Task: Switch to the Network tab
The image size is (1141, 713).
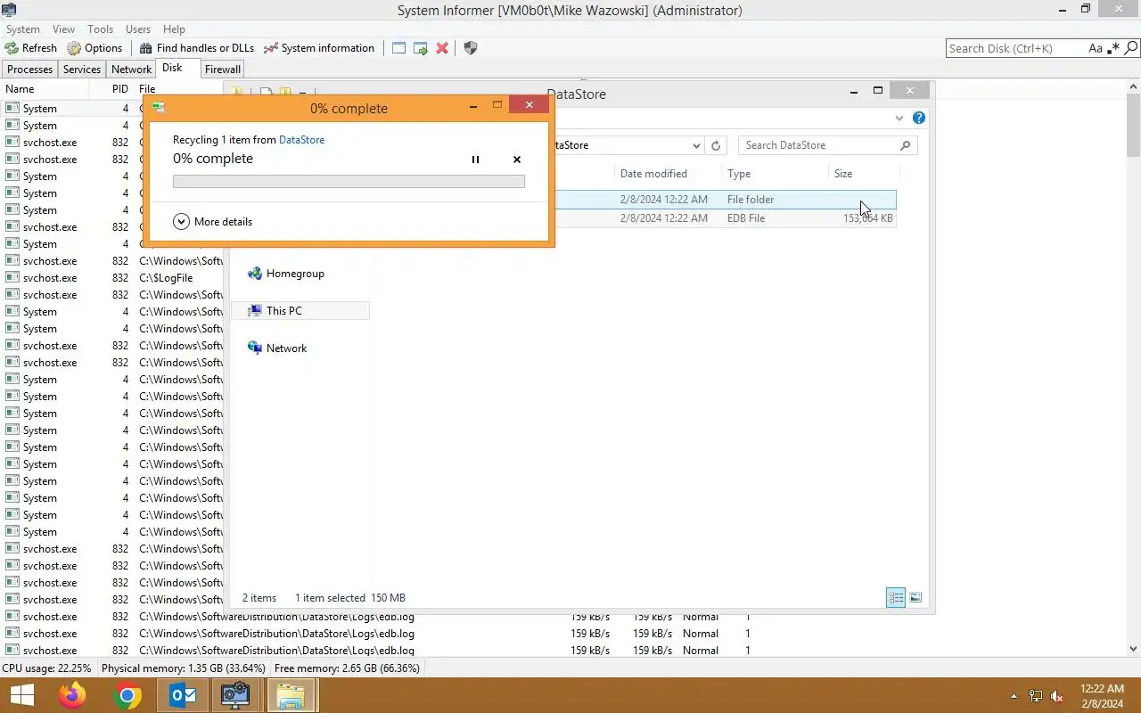Action: [131, 70]
